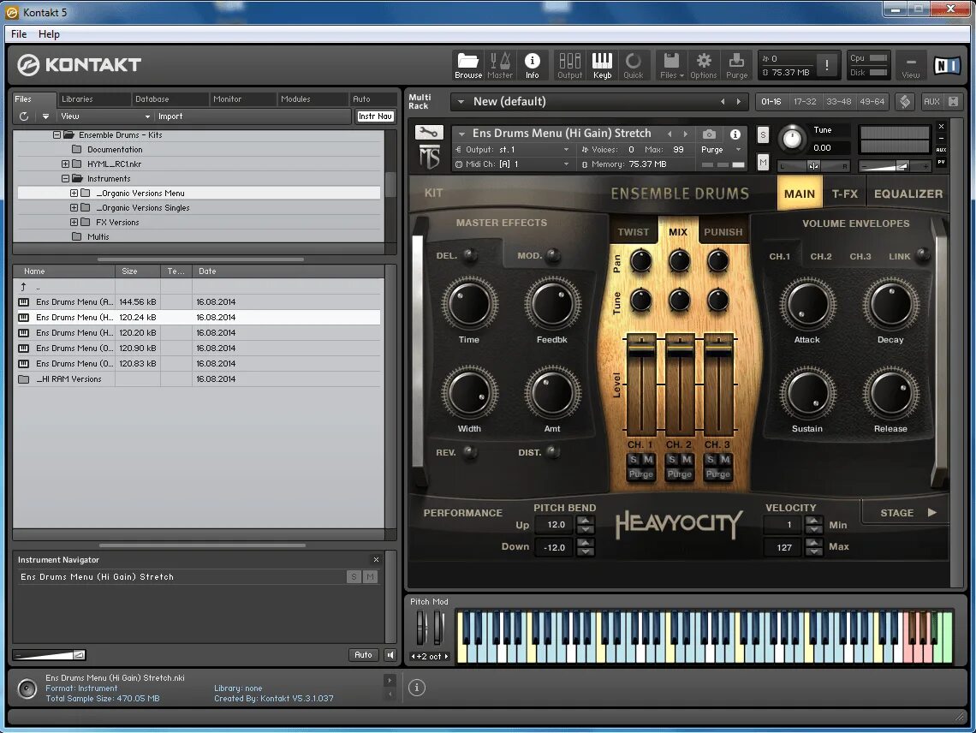Solo the instrument with S button

point(763,134)
